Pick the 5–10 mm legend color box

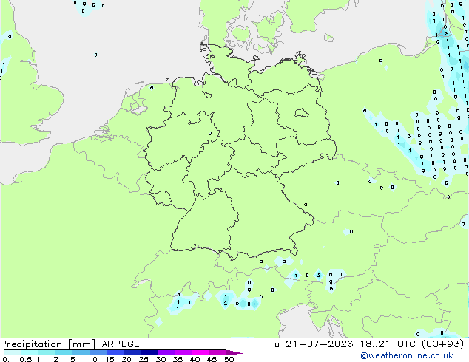pyautogui.click(x=81, y=352)
